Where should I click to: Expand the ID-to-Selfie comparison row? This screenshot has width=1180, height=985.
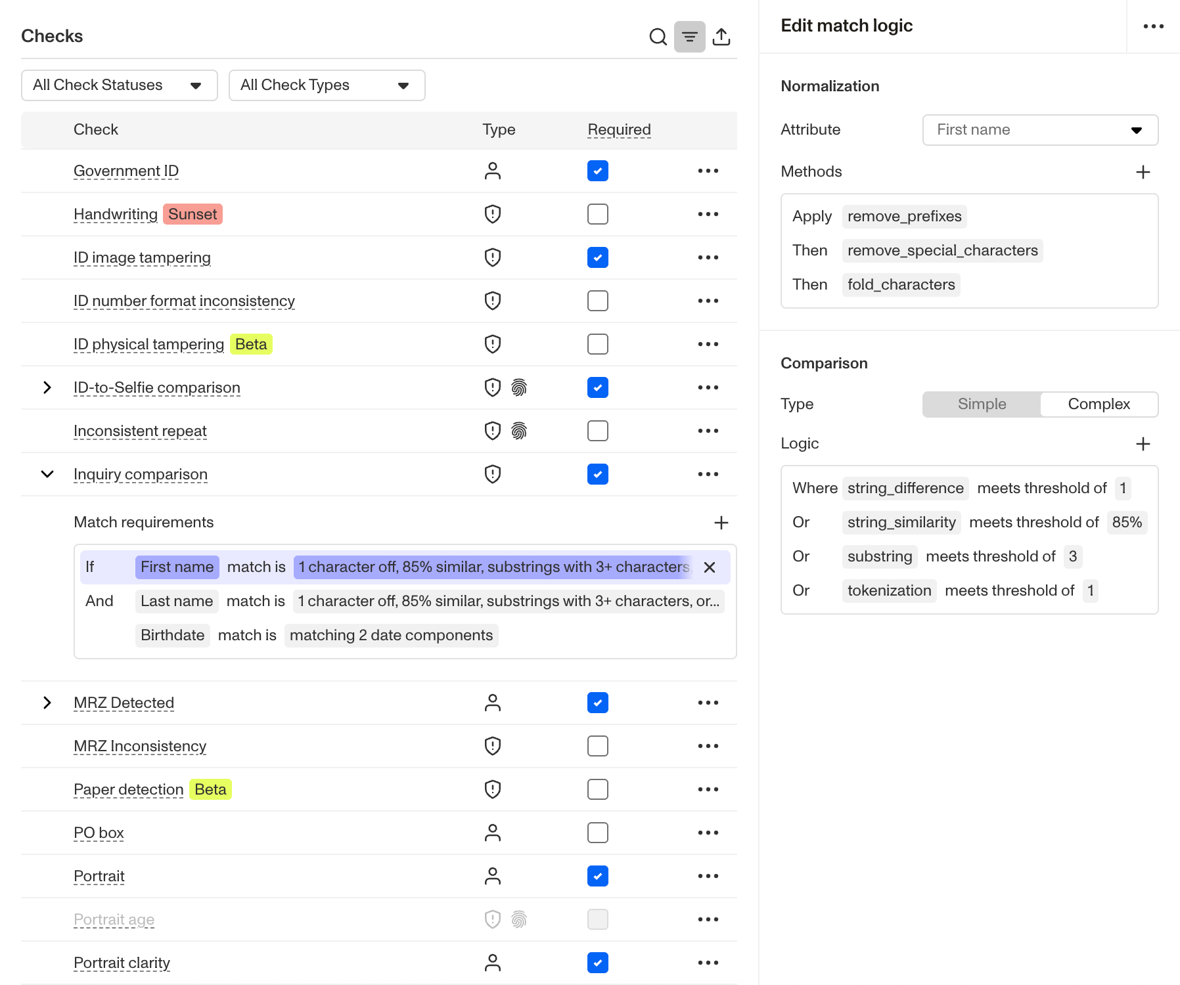pos(47,387)
